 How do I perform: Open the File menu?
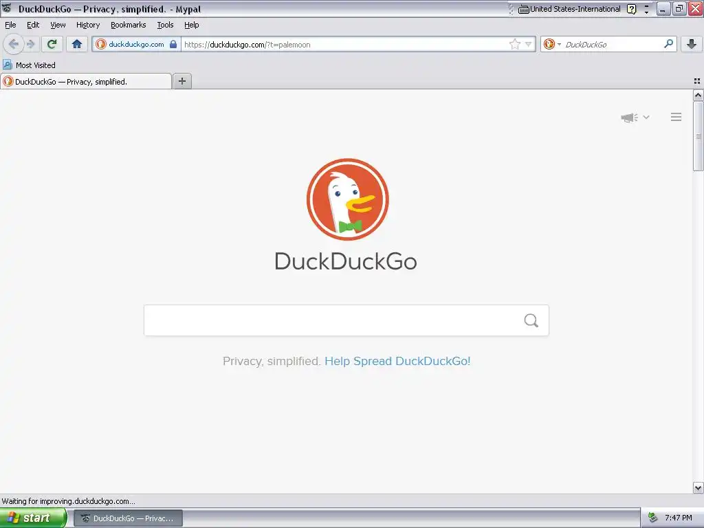point(10,25)
